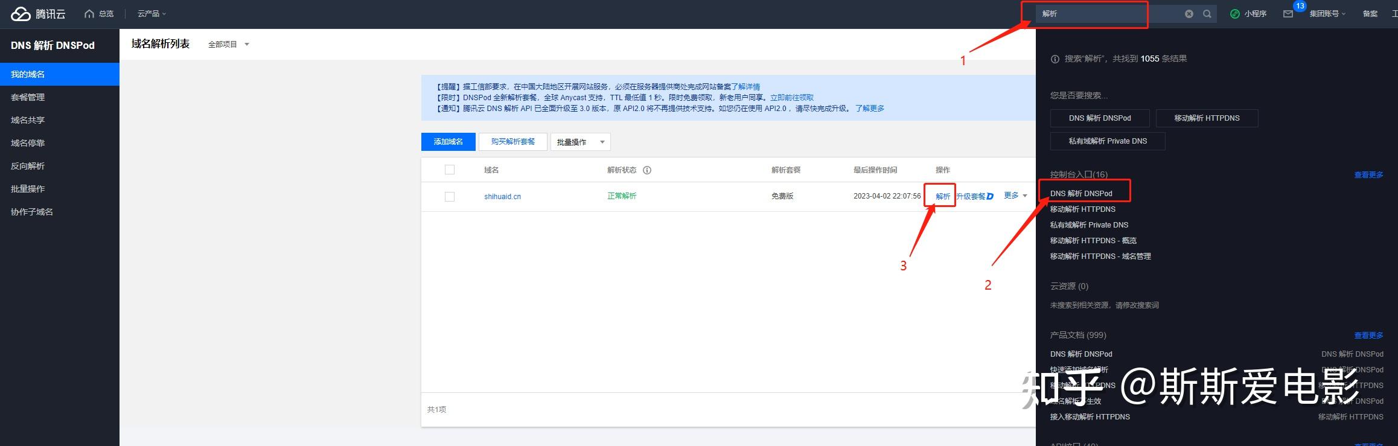
Task: Select 我的域名 in the sidebar
Action: point(60,74)
